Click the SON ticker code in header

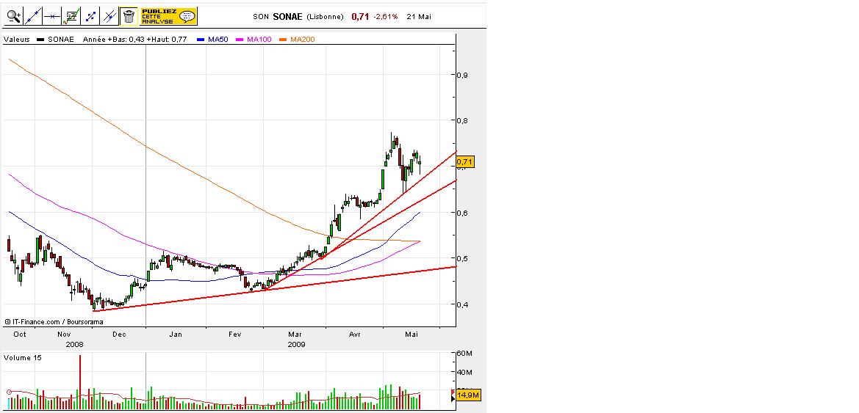click(261, 16)
